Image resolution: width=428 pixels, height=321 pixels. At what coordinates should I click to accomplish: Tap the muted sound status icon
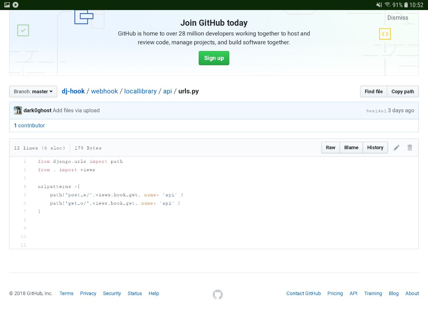[x=379, y=5]
